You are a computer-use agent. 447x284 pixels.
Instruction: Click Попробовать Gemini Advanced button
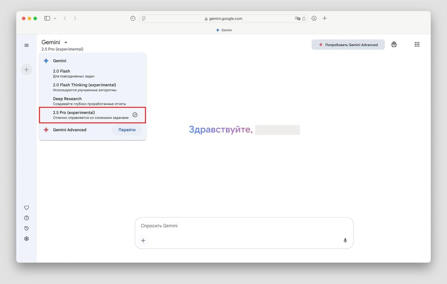[348, 45]
